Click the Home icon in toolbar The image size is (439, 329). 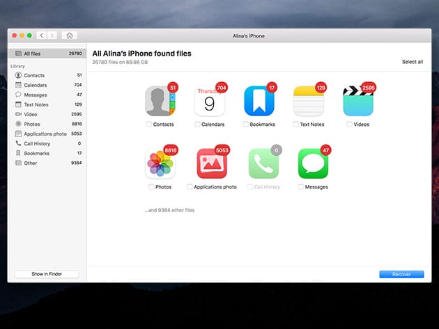click(69, 35)
